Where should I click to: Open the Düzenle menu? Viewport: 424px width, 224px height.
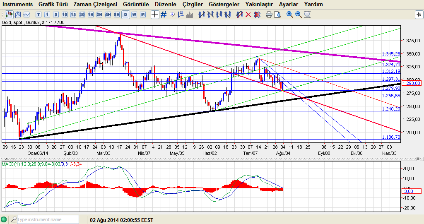tap(166, 4)
